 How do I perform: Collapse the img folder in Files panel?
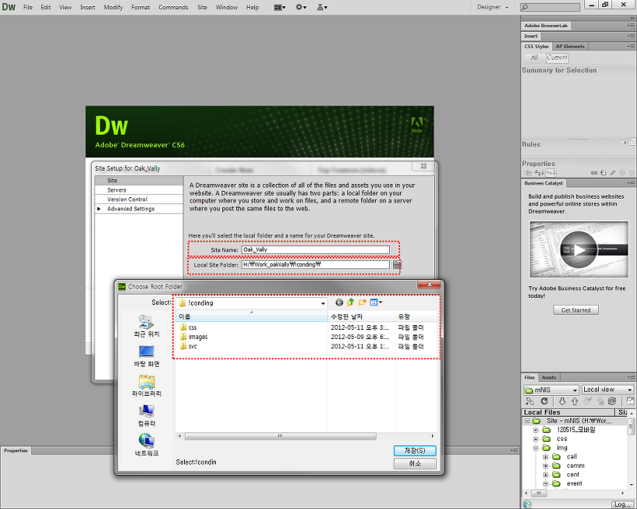point(536,448)
